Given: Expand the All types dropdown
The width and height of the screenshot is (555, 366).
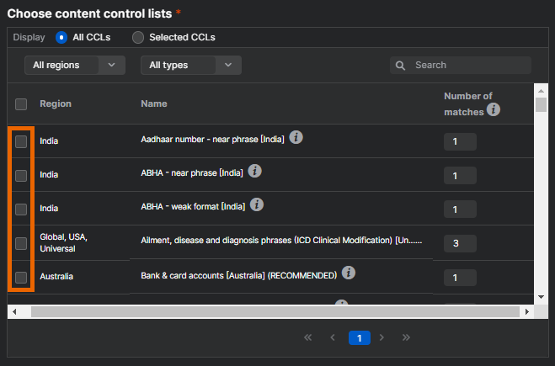Looking at the screenshot, I should [x=190, y=65].
